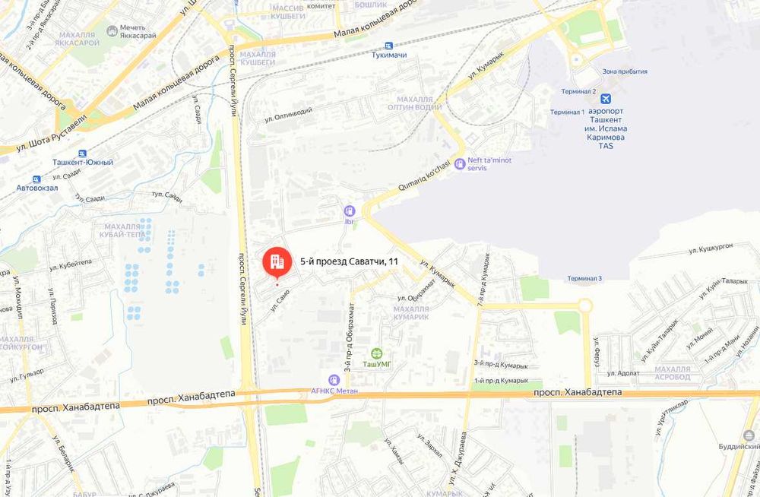Select the green ТашУМГ marker icon
Viewport: 760px width, 497px height.
pyautogui.click(x=377, y=353)
